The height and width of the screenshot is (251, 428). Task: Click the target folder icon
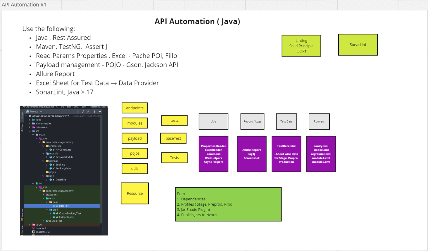33,225
